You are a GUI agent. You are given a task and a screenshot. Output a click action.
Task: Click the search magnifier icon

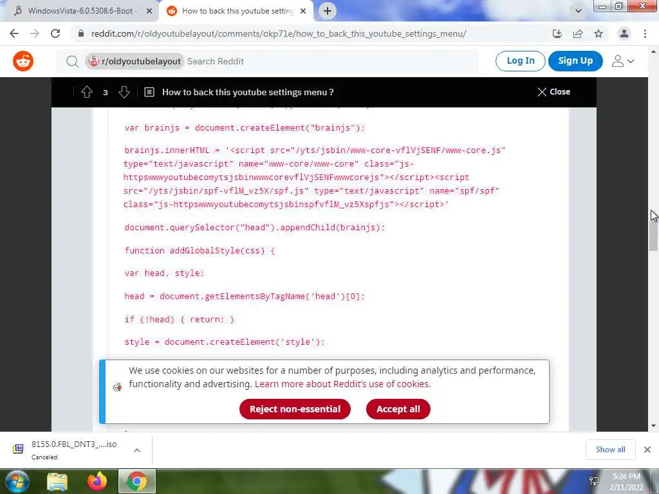pyautogui.click(x=72, y=62)
